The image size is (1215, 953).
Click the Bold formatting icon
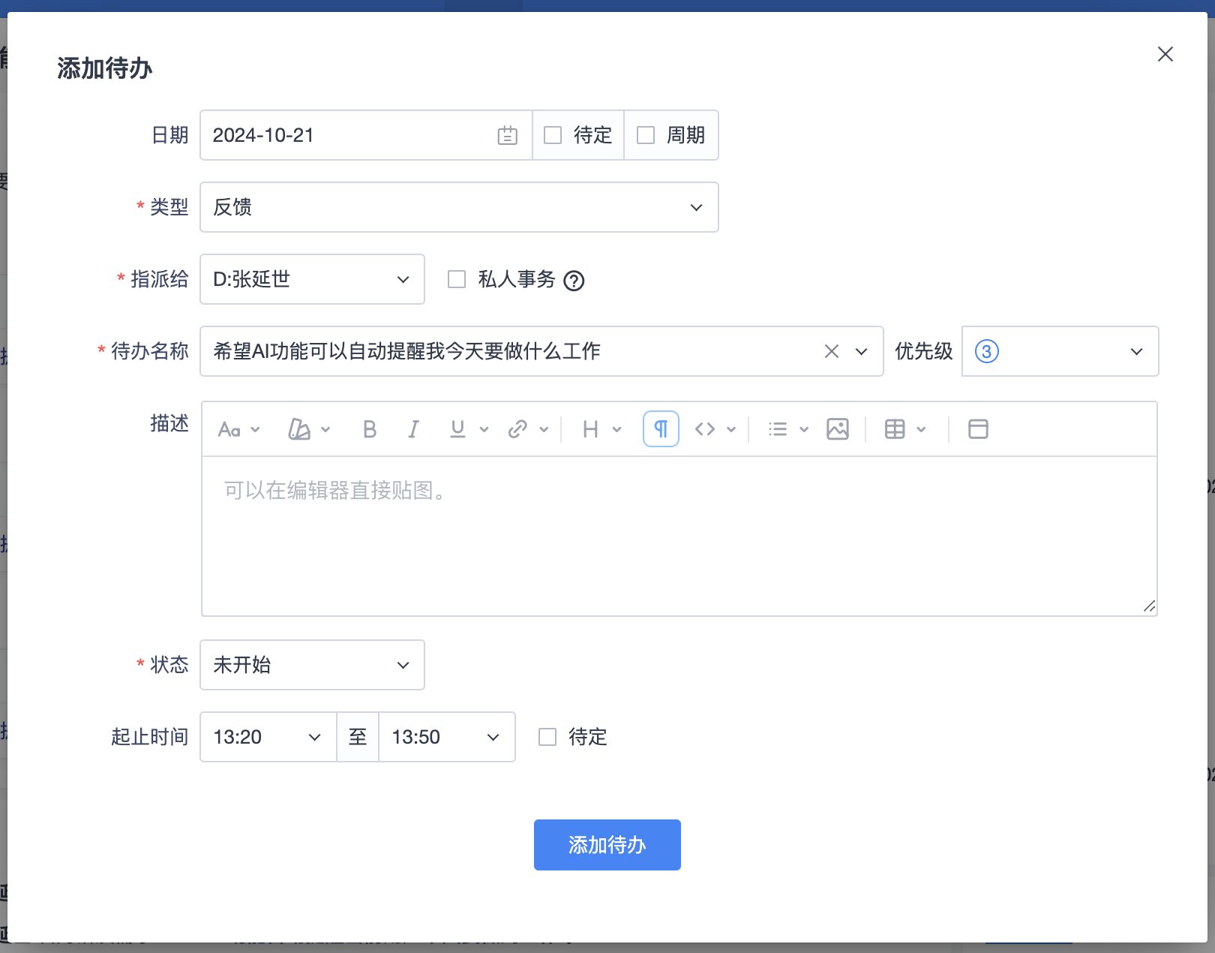point(369,429)
